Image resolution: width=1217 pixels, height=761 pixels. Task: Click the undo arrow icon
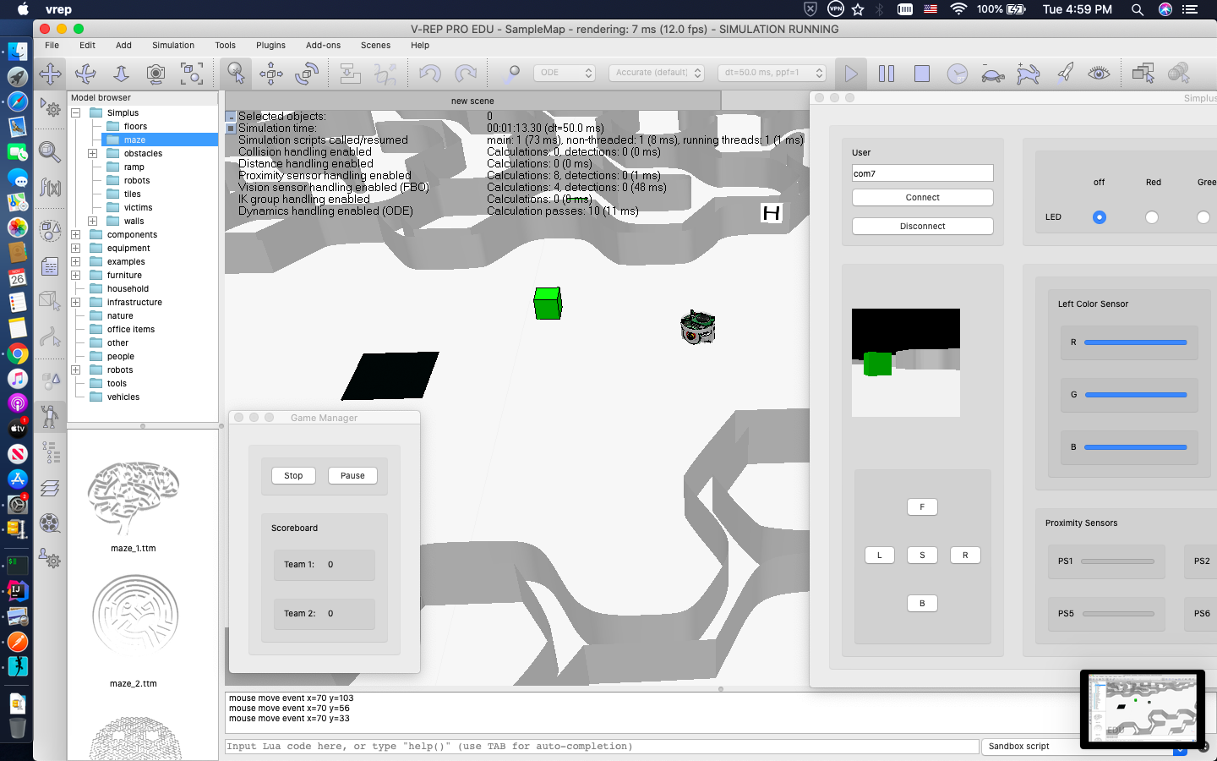tap(429, 74)
